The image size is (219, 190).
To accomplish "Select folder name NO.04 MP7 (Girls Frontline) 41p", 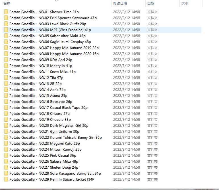I will coord(50,30).
